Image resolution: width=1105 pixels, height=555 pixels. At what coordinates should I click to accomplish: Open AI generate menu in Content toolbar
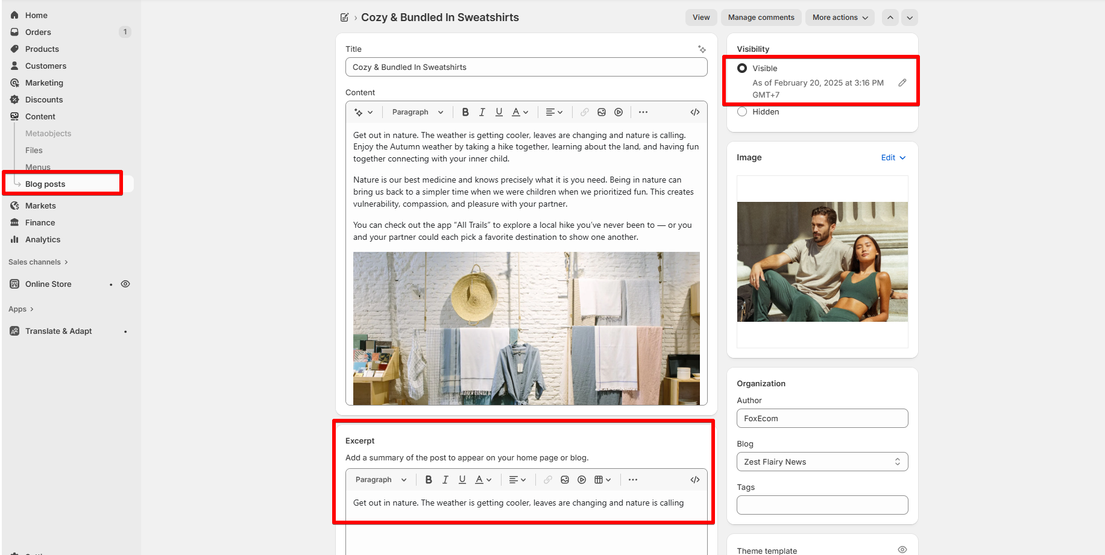pyautogui.click(x=364, y=112)
